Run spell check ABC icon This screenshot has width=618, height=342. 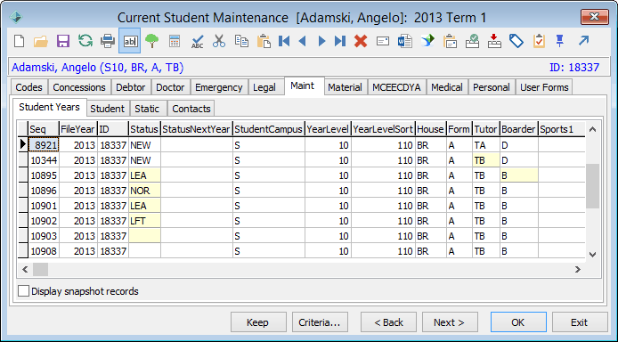197,41
